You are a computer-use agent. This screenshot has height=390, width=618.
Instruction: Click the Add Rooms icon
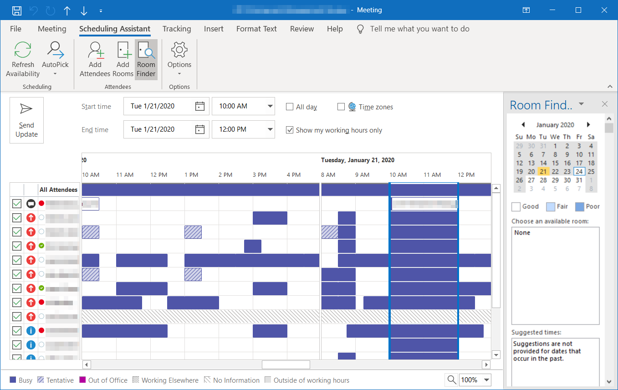pyautogui.click(x=123, y=50)
